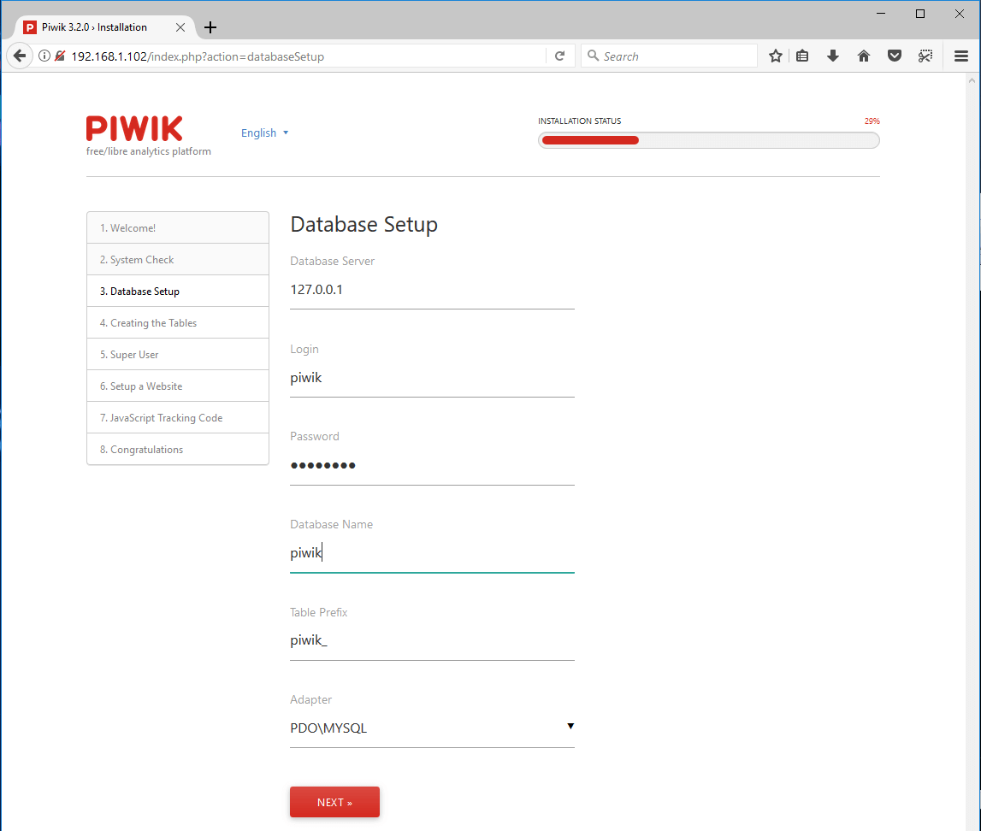Click the Piwik logo
The height and width of the screenshot is (831, 981).
coord(134,129)
